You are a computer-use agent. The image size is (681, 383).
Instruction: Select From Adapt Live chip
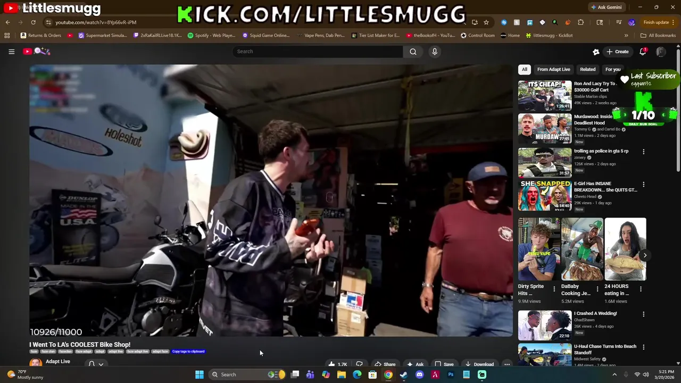point(553,69)
